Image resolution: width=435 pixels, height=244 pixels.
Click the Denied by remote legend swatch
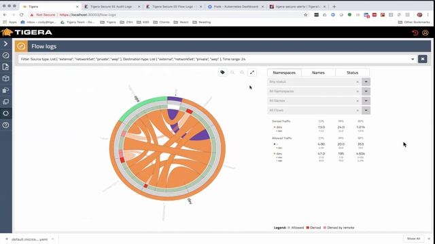coord(325,228)
